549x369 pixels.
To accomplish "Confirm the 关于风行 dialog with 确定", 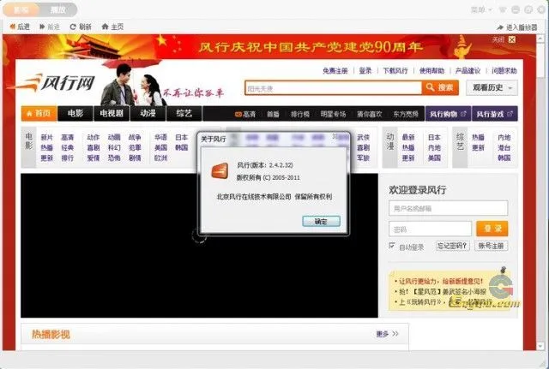I will tap(321, 221).
